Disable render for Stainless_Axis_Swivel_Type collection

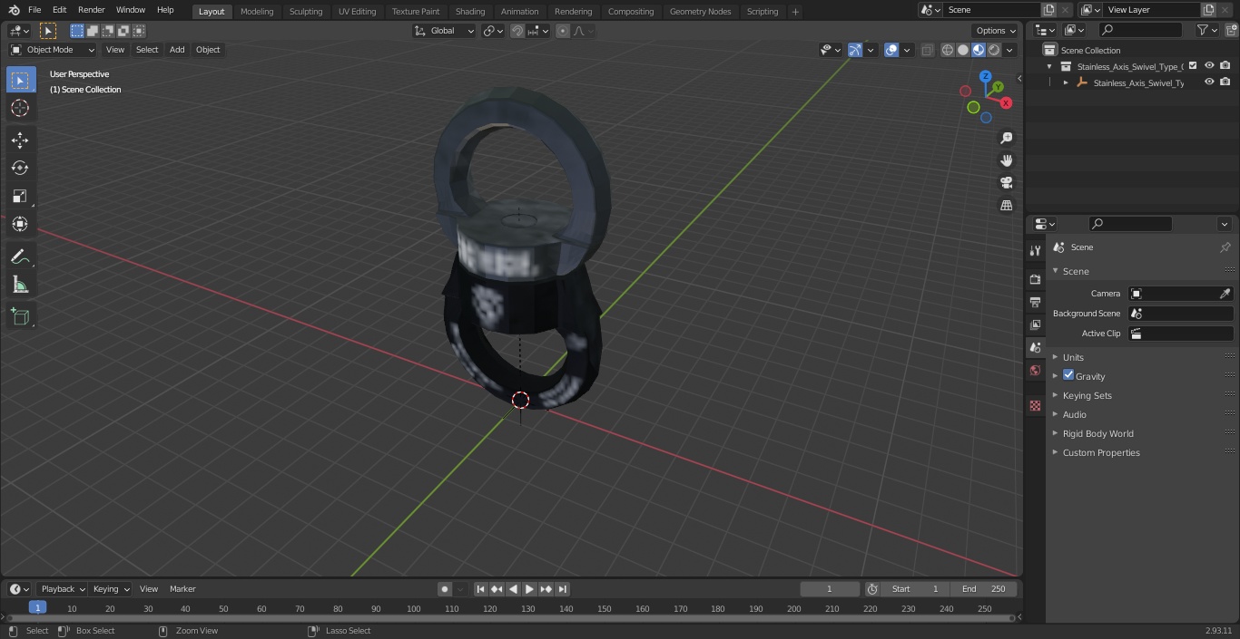[1225, 66]
